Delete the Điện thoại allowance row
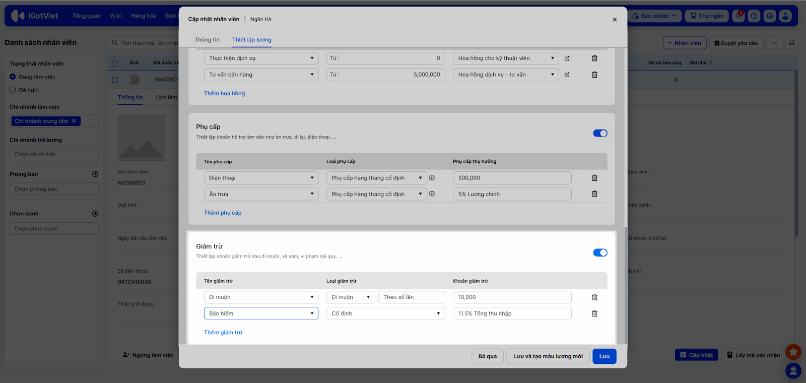 tap(594, 178)
